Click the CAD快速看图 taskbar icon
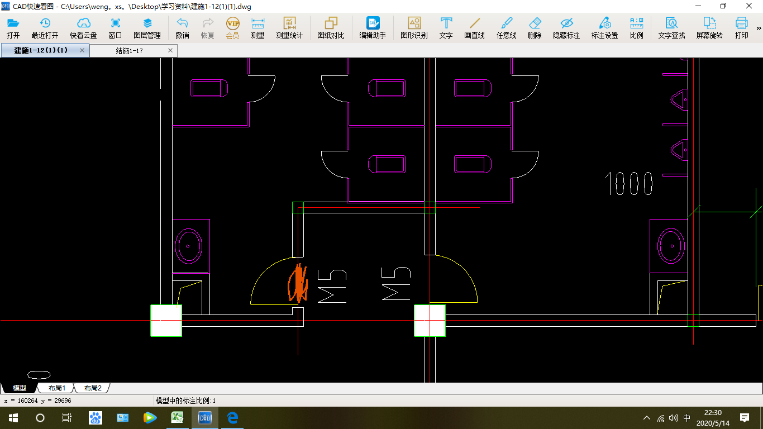The width and height of the screenshot is (763, 429). (x=205, y=417)
